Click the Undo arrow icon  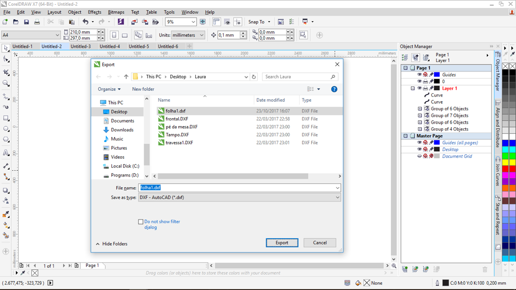[85, 22]
